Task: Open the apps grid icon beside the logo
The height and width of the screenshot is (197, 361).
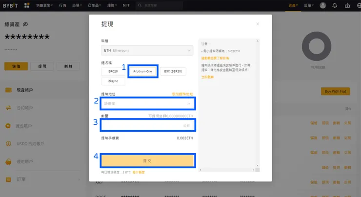Action: pyautogui.click(x=27, y=5)
